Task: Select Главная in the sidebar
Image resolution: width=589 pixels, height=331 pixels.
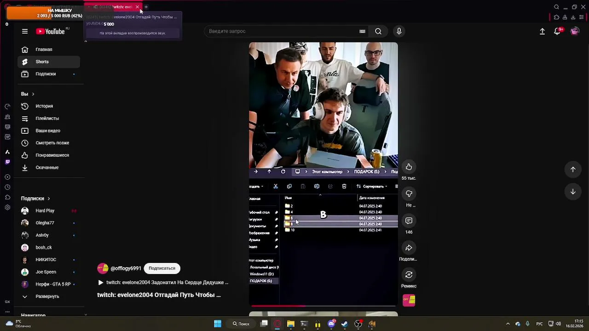Action: (x=49, y=50)
